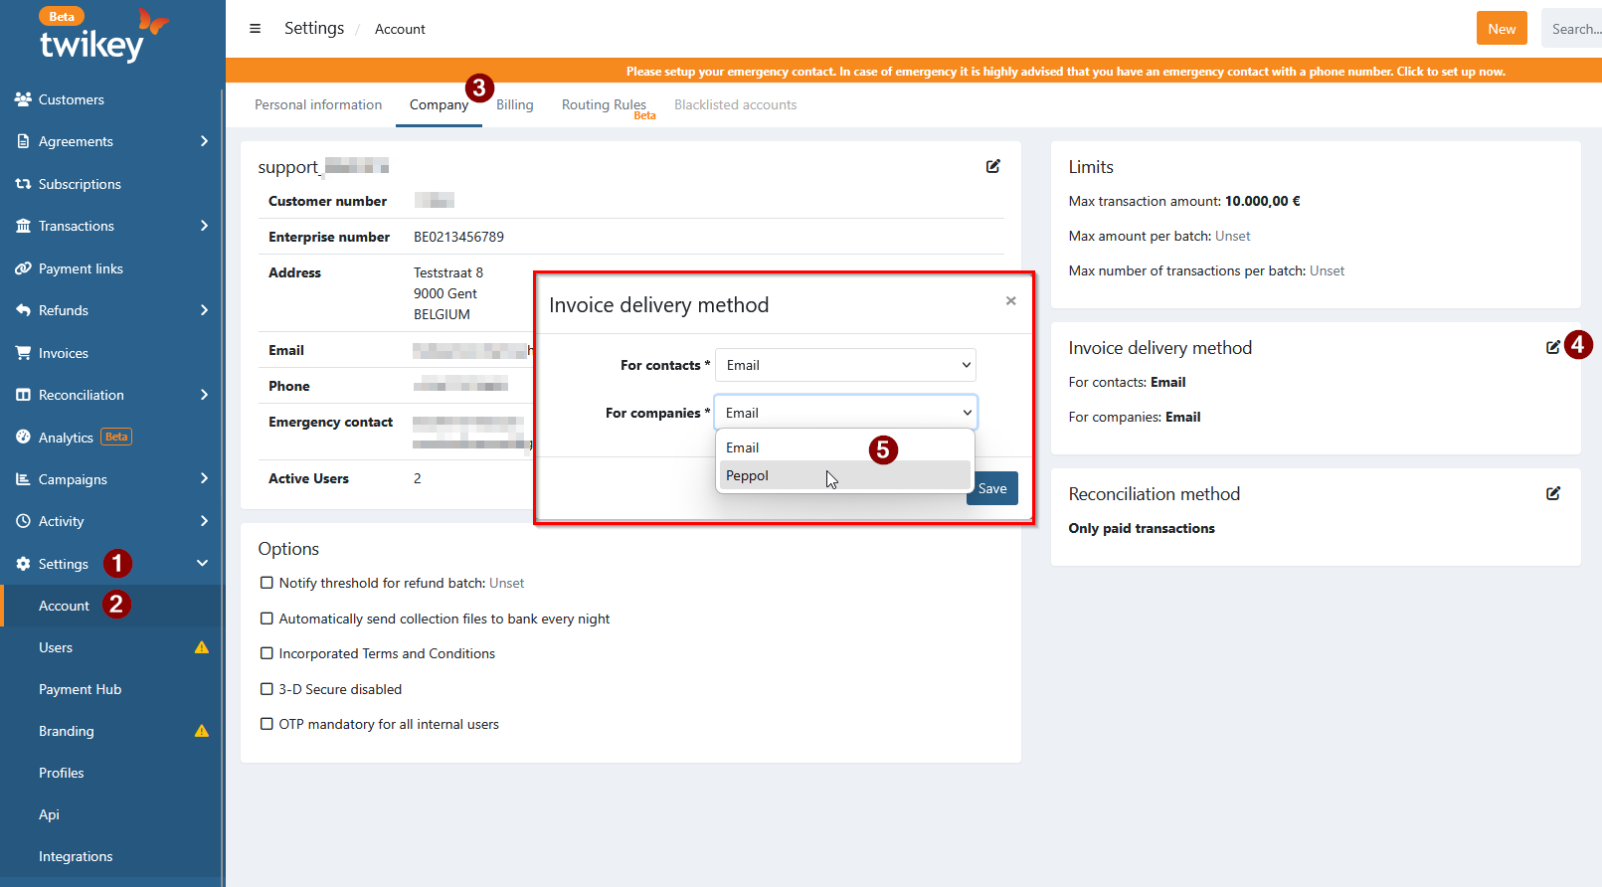Select Peppol from the dropdown list
This screenshot has height=887, width=1602.
[x=747, y=475]
